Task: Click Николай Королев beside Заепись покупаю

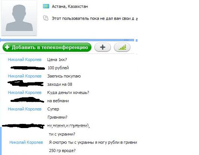Action: pyautogui.click(x=25, y=76)
